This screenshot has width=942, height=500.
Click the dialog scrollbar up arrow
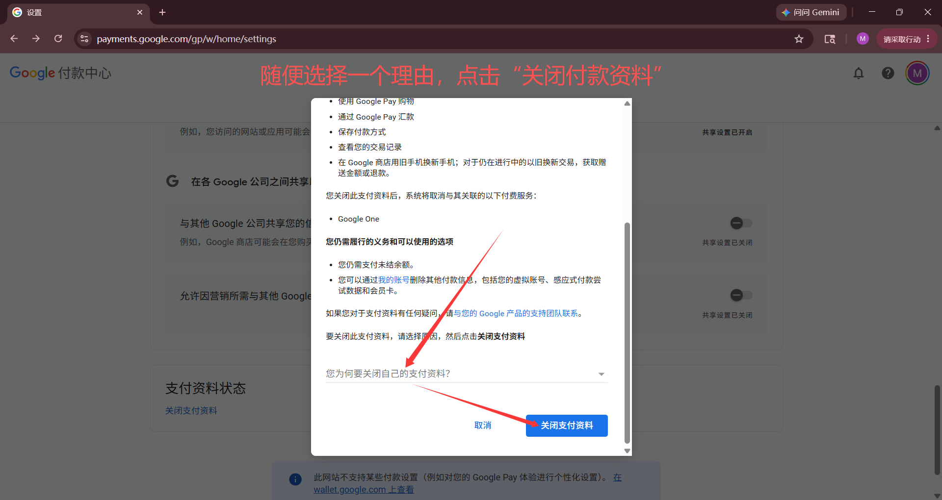point(627,103)
